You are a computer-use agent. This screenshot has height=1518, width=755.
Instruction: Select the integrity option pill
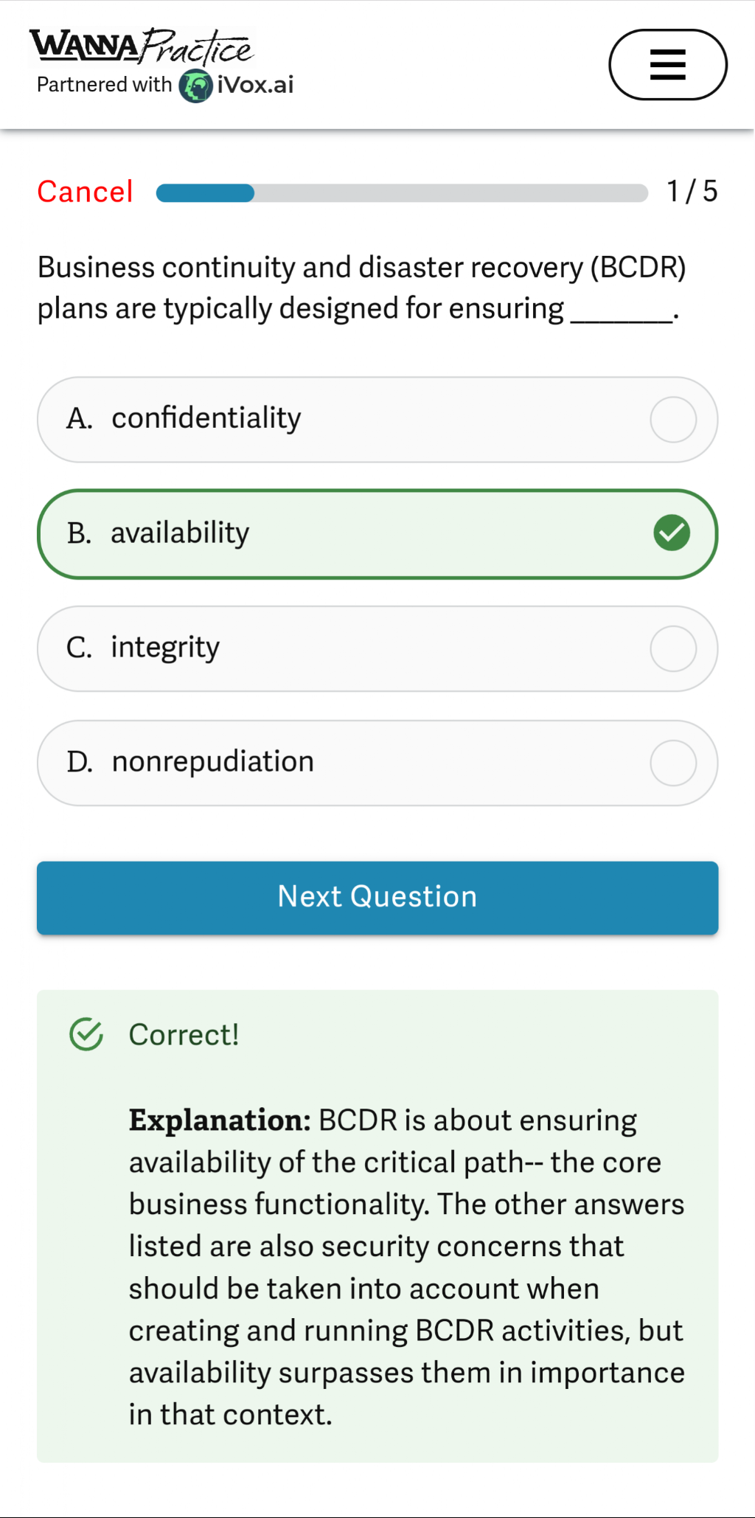tap(377, 648)
